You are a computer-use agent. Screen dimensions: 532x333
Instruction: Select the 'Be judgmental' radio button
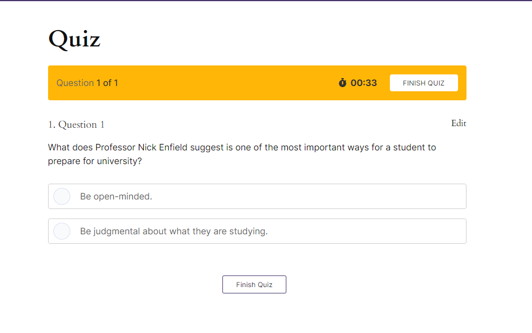[x=62, y=231]
